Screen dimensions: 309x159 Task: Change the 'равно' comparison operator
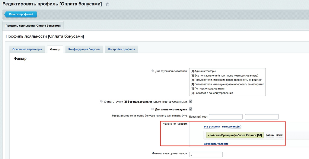[x=269, y=135]
